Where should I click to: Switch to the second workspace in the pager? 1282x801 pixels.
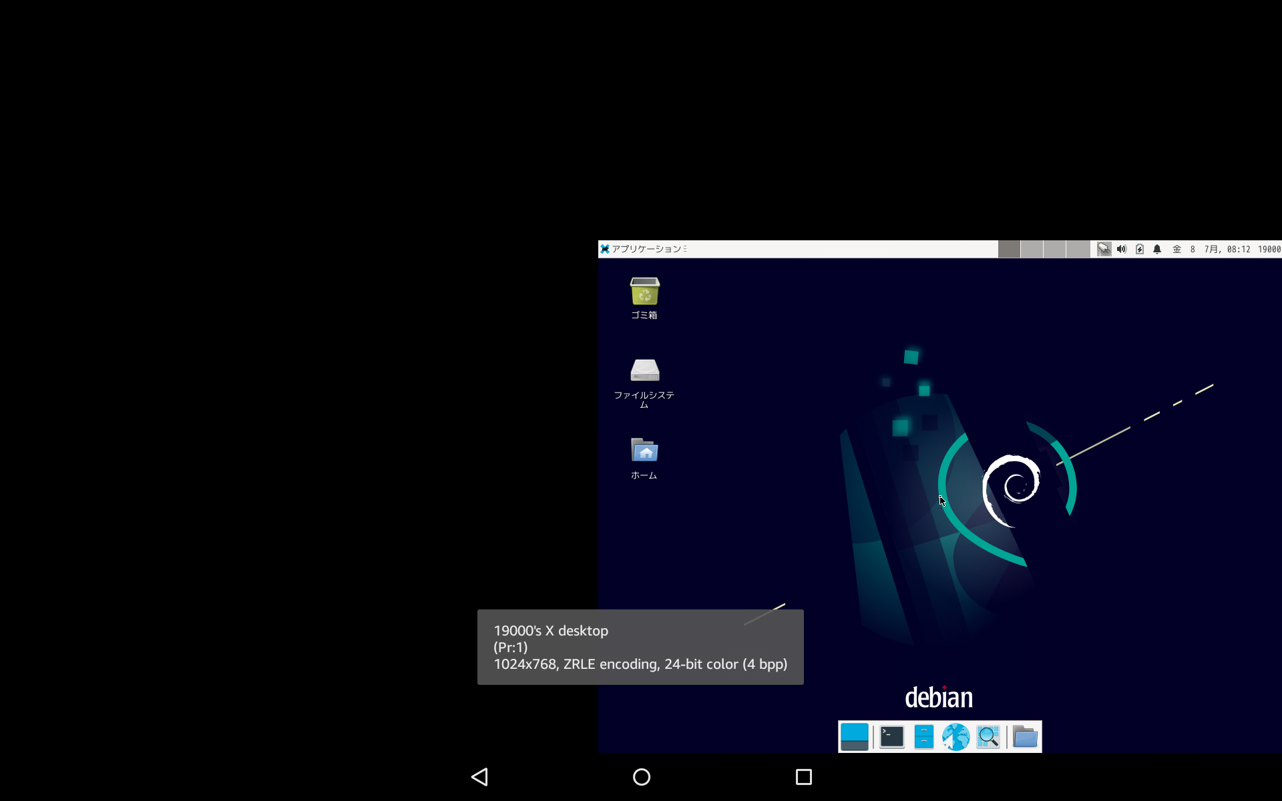point(1032,249)
